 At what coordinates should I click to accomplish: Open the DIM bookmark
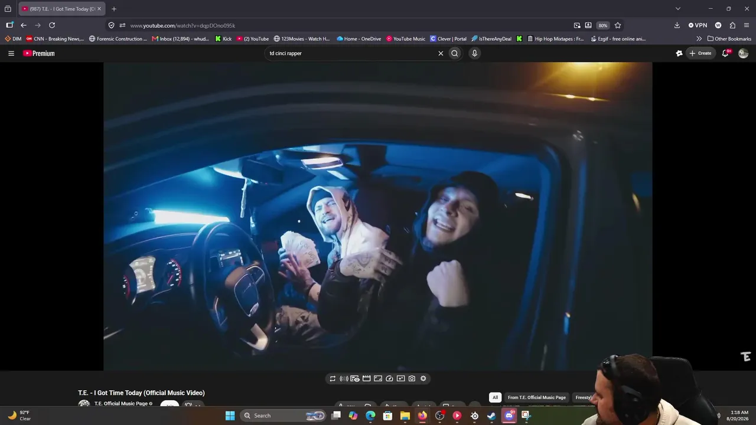[13, 39]
